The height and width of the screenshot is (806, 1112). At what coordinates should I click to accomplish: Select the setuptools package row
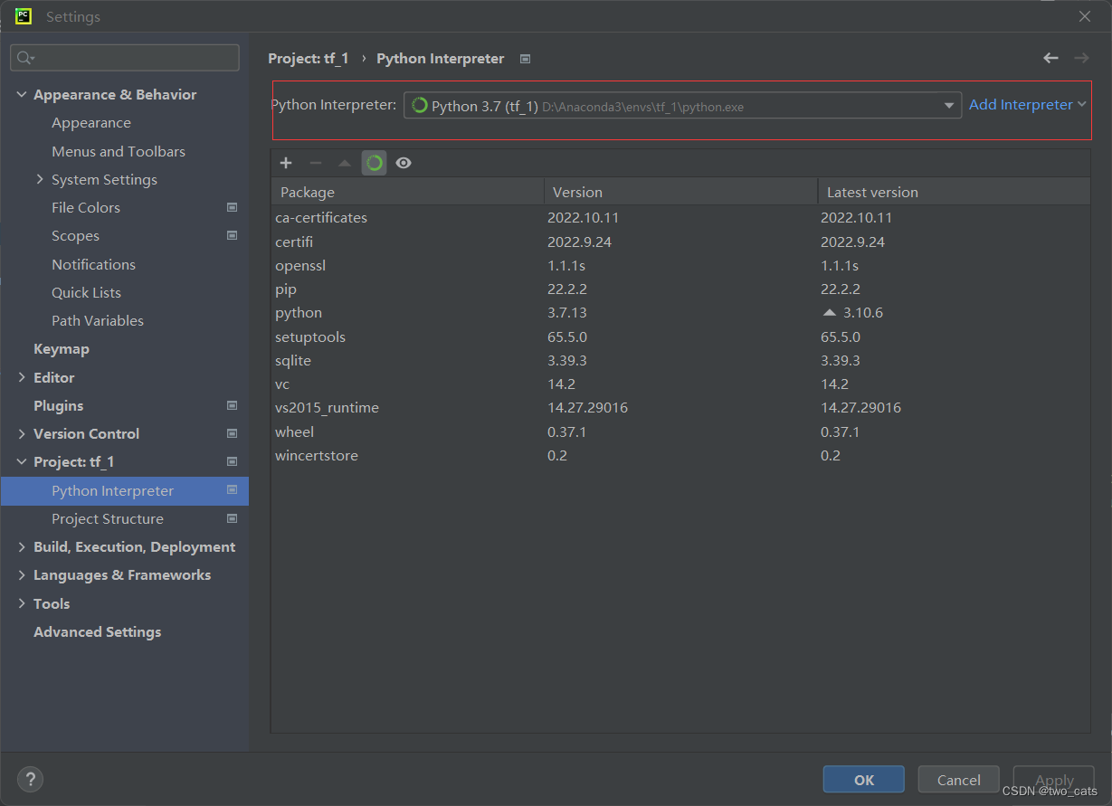[x=680, y=337]
